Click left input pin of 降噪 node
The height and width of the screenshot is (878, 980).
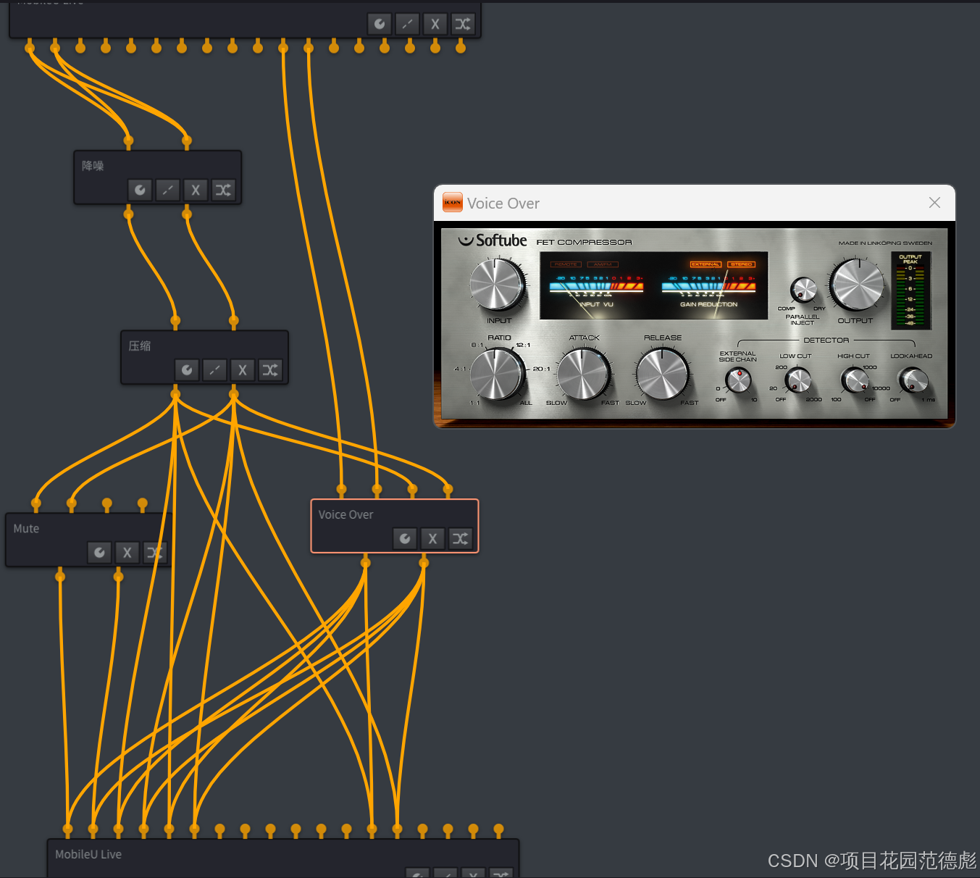128,141
